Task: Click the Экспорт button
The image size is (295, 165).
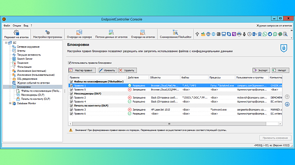Action: coord(261,70)
